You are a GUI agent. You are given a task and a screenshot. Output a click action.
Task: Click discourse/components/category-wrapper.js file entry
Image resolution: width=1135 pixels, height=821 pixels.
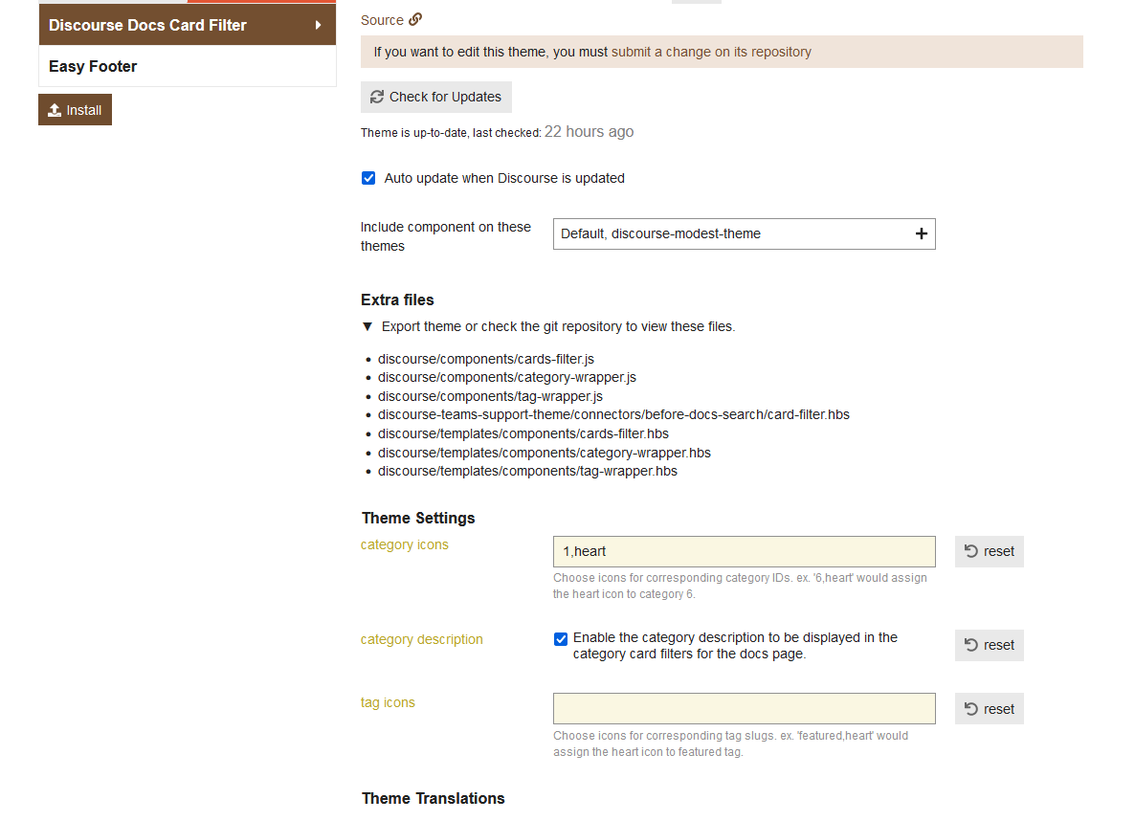pyautogui.click(x=506, y=377)
